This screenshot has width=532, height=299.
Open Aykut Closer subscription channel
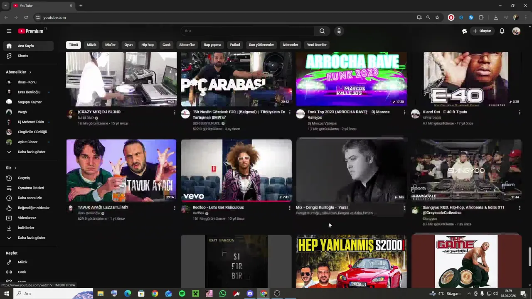click(28, 142)
